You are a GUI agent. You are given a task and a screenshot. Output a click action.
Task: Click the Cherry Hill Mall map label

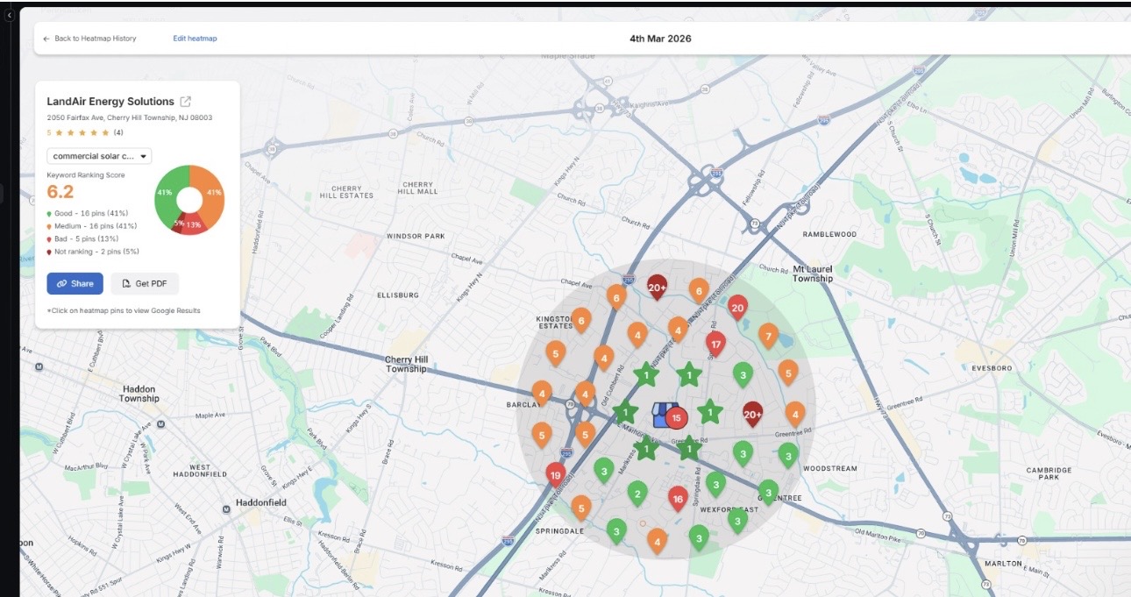417,188
